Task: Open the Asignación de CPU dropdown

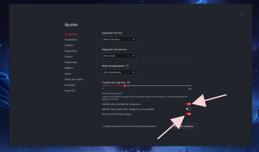Action: tap(119, 39)
